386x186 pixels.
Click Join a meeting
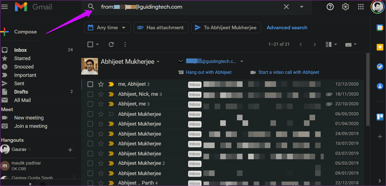click(31, 126)
